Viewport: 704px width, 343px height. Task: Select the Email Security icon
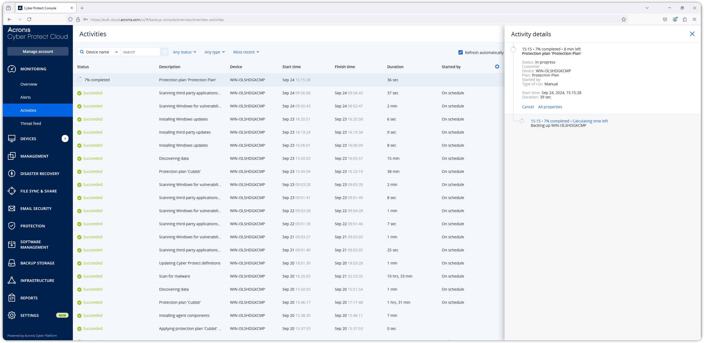click(12, 208)
